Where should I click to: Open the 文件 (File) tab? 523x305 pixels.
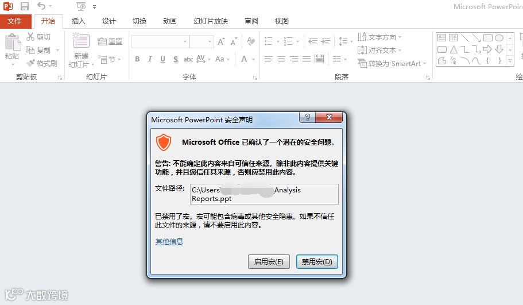tap(14, 21)
